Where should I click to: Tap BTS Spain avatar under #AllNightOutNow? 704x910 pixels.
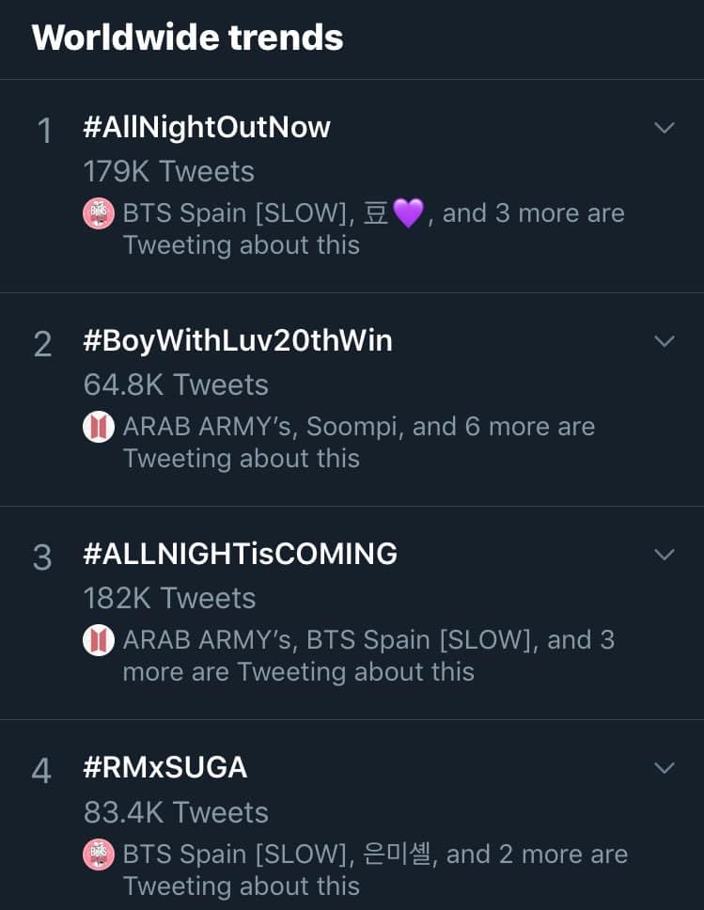point(99,213)
